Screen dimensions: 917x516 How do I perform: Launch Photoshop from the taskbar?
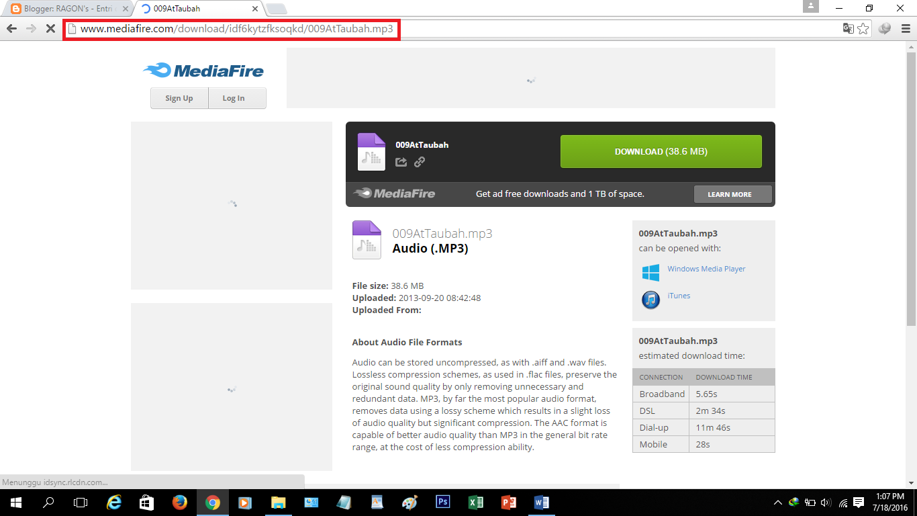pos(442,502)
